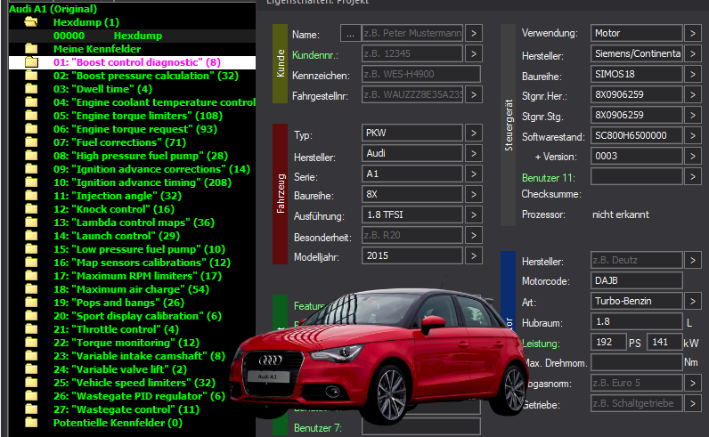Select tree item 25: Vehicle speed limiters

click(x=134, y=383)
